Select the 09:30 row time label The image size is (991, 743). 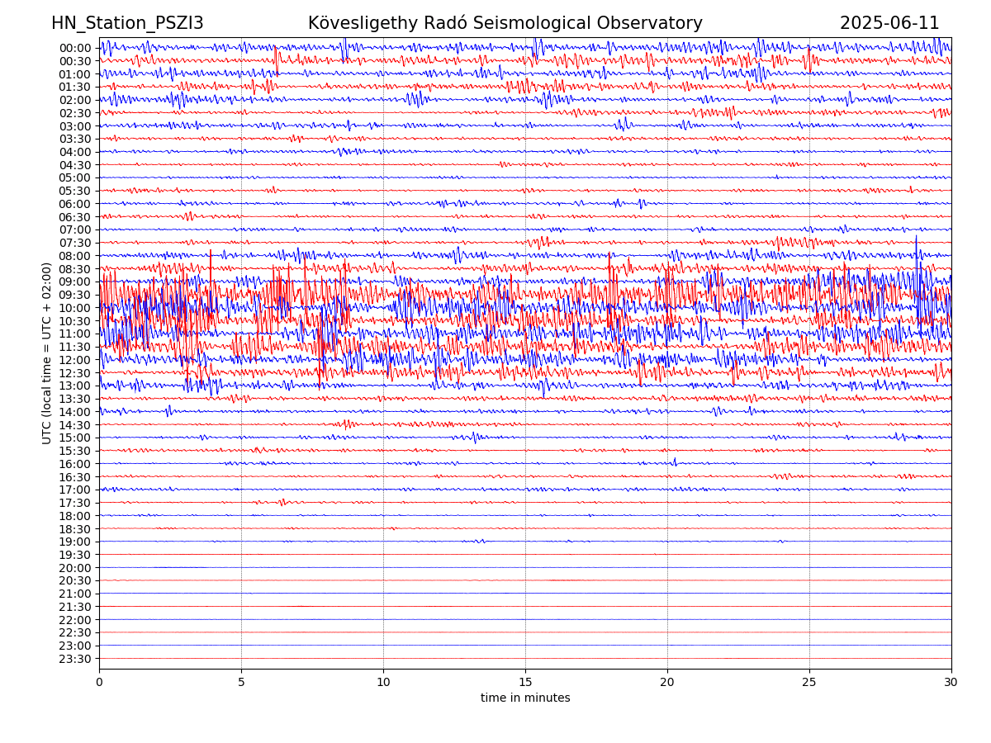75,295
